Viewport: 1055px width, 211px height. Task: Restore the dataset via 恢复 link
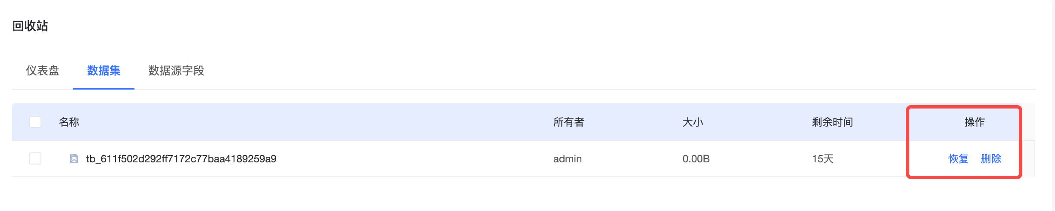(x=958, y=159)
